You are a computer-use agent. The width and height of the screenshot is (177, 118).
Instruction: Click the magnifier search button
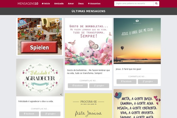(156, 4)
